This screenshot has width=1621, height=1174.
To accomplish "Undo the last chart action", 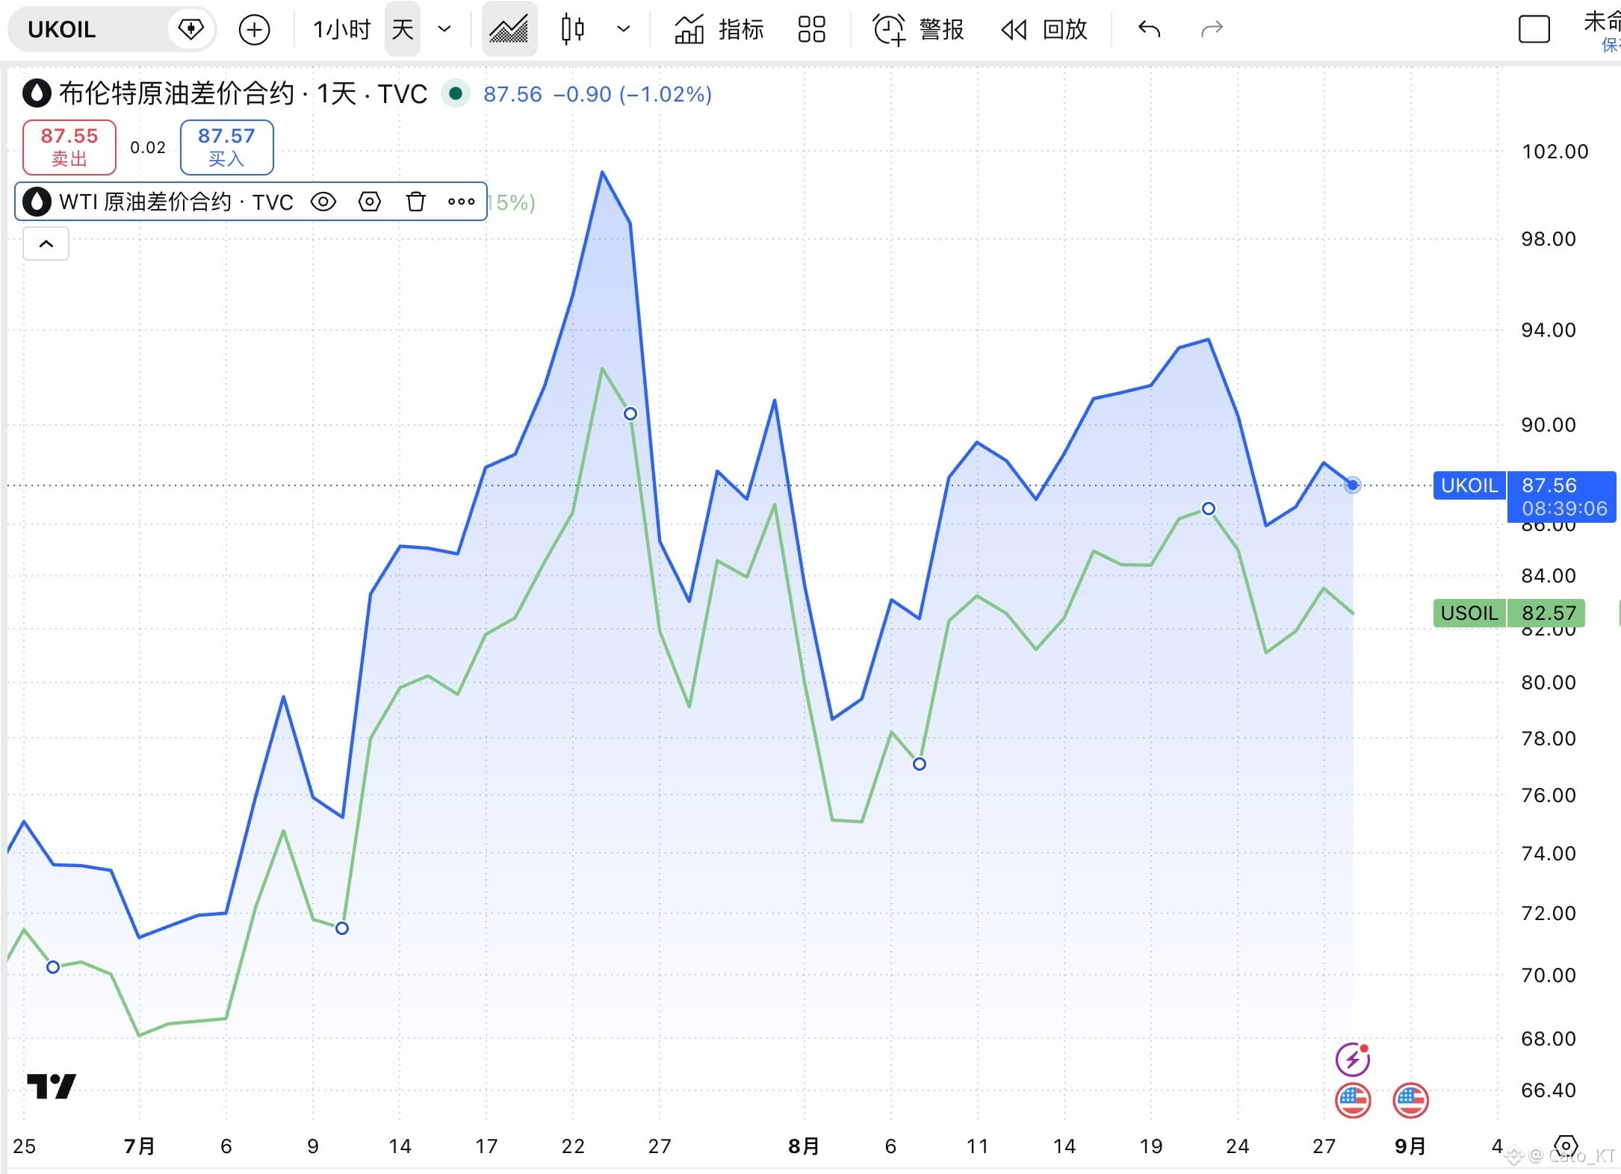I will pos(1149,30).
